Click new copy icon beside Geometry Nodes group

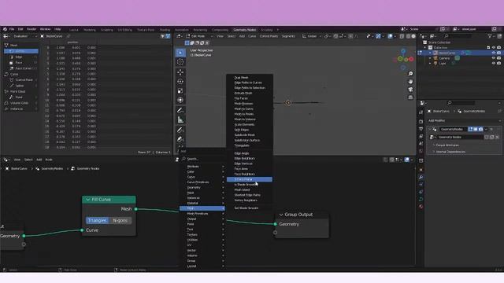491,137
